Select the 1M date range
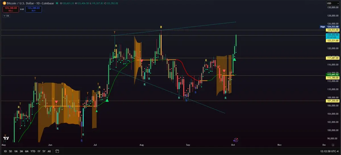Viewport: 341px width, 155px height. pos(16,151)
